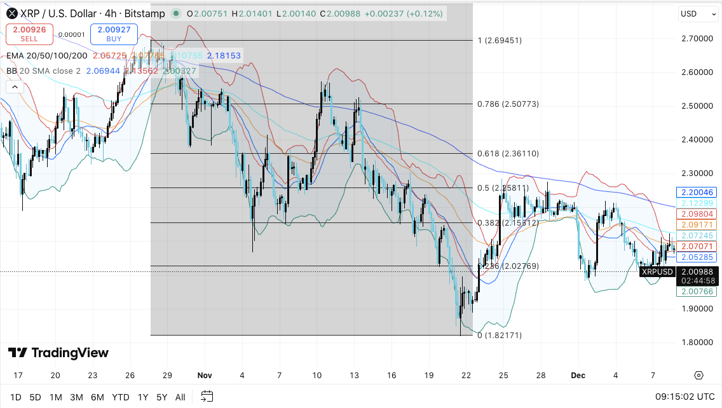The height and width of the screenshot is (408, 722).
Task: Click the XRPUSD current price tag
Action: pyautogui.click(x=657, y=272)
